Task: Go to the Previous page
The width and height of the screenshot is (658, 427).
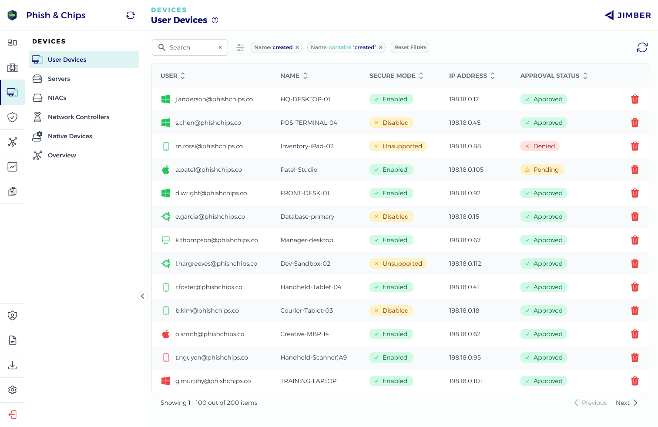Action: [590, 403]
